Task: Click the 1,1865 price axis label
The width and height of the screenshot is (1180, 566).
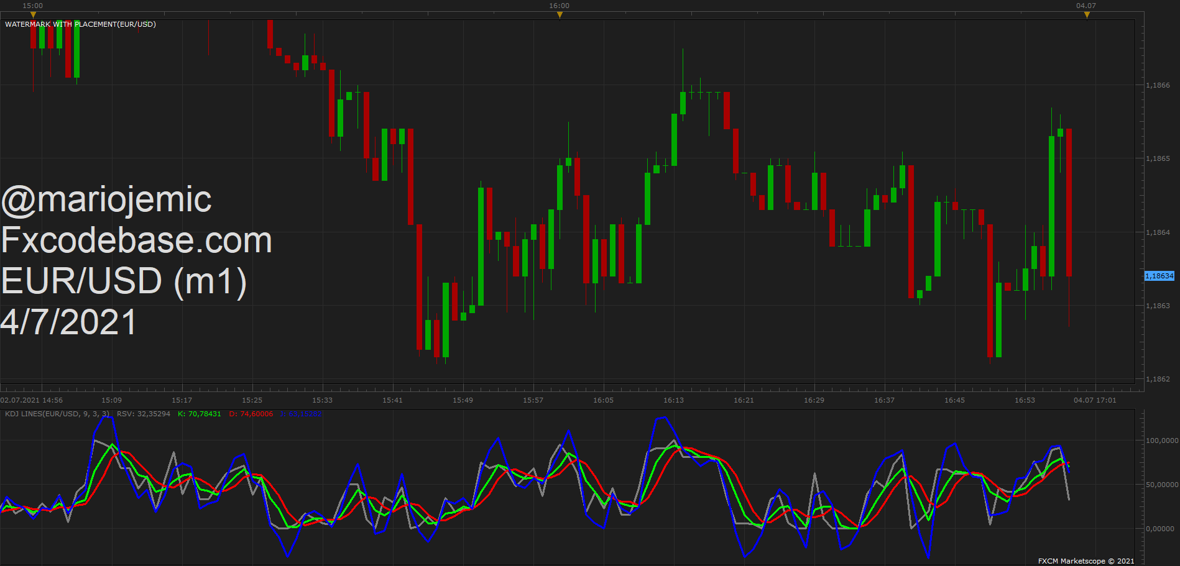Action: [1158, 158]
